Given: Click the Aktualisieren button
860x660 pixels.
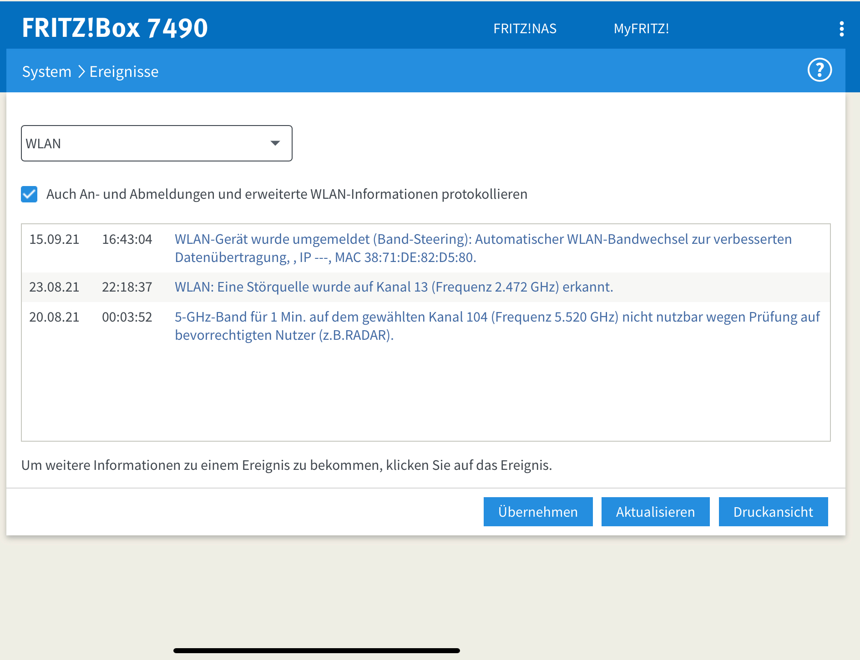Looking at the screenshot, I should tap(655, 512).
